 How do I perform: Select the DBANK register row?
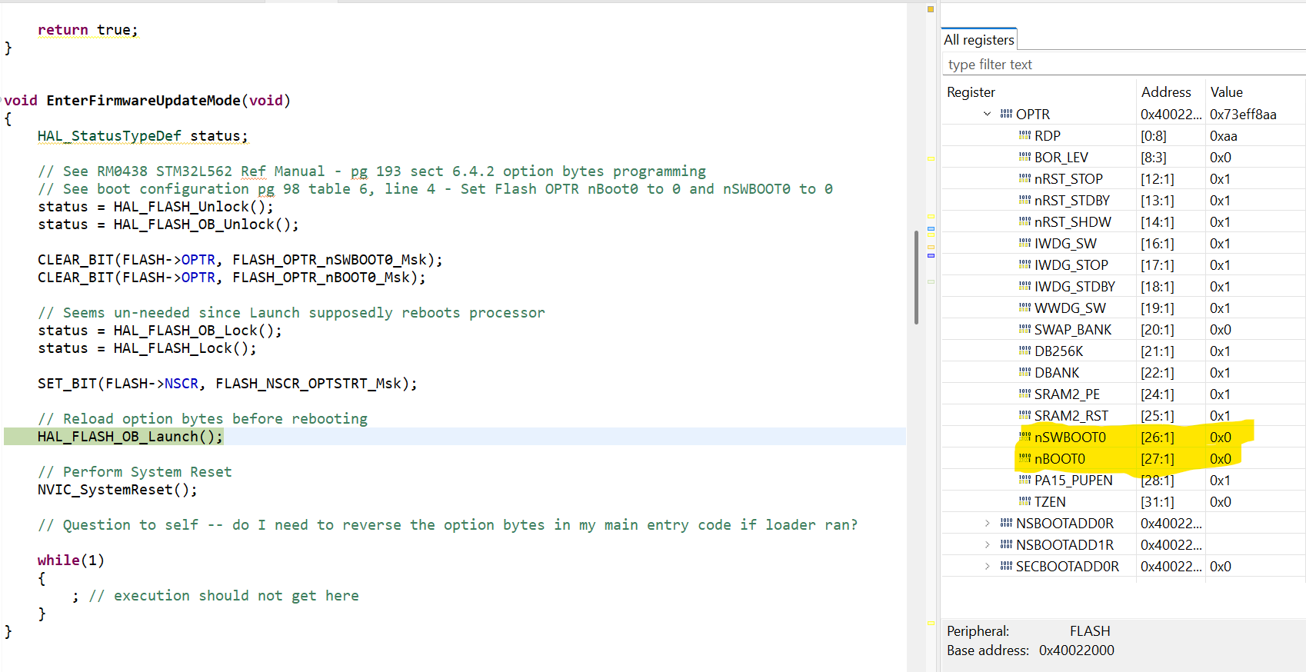1123,372
